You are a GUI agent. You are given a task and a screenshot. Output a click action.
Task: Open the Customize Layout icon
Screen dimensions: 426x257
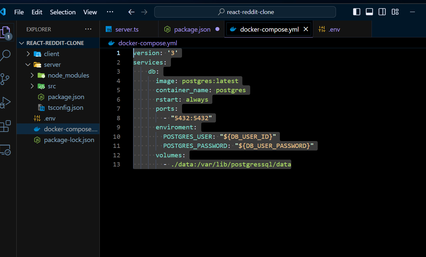coord(395,12)
